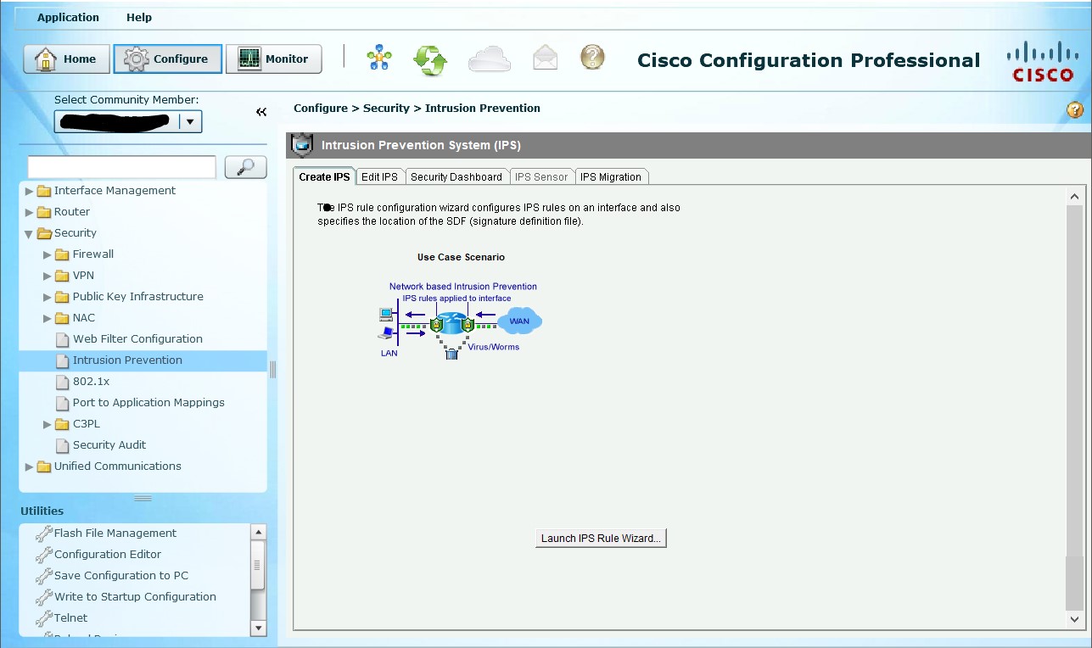This screenshot has width=1092, height=648.
Task: Switch to the Create IPS tab
Action: [x=324, y=176]
